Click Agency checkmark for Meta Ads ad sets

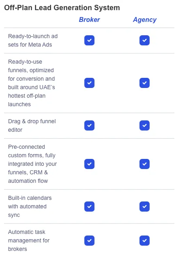[x=144, y=40]
